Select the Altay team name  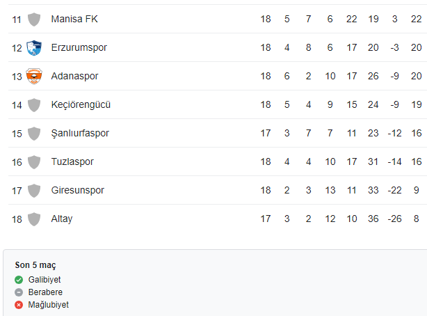[x=62, y=219]
